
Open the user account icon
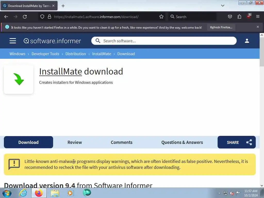click(x=247, y=41)
